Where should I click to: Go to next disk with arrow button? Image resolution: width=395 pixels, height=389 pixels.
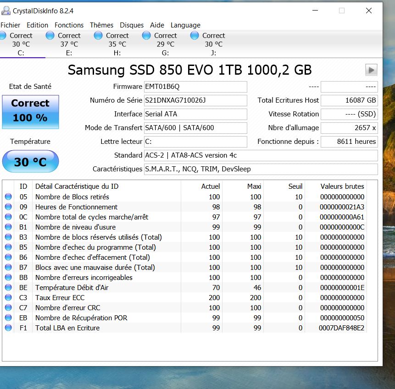point(371,70)
